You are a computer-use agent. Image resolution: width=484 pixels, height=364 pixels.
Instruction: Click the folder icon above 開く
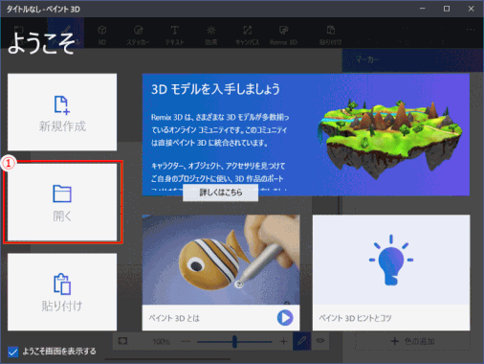(x=62, y=193)
